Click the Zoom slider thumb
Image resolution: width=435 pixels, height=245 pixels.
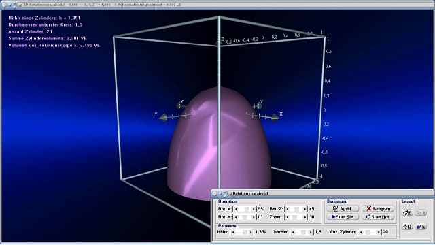pos(294,217)
